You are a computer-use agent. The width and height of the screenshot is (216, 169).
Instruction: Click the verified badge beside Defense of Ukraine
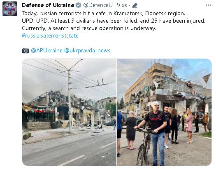(79, 5)
